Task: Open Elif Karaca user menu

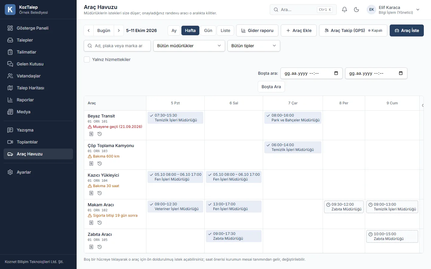Action: [x=394, y=10]
